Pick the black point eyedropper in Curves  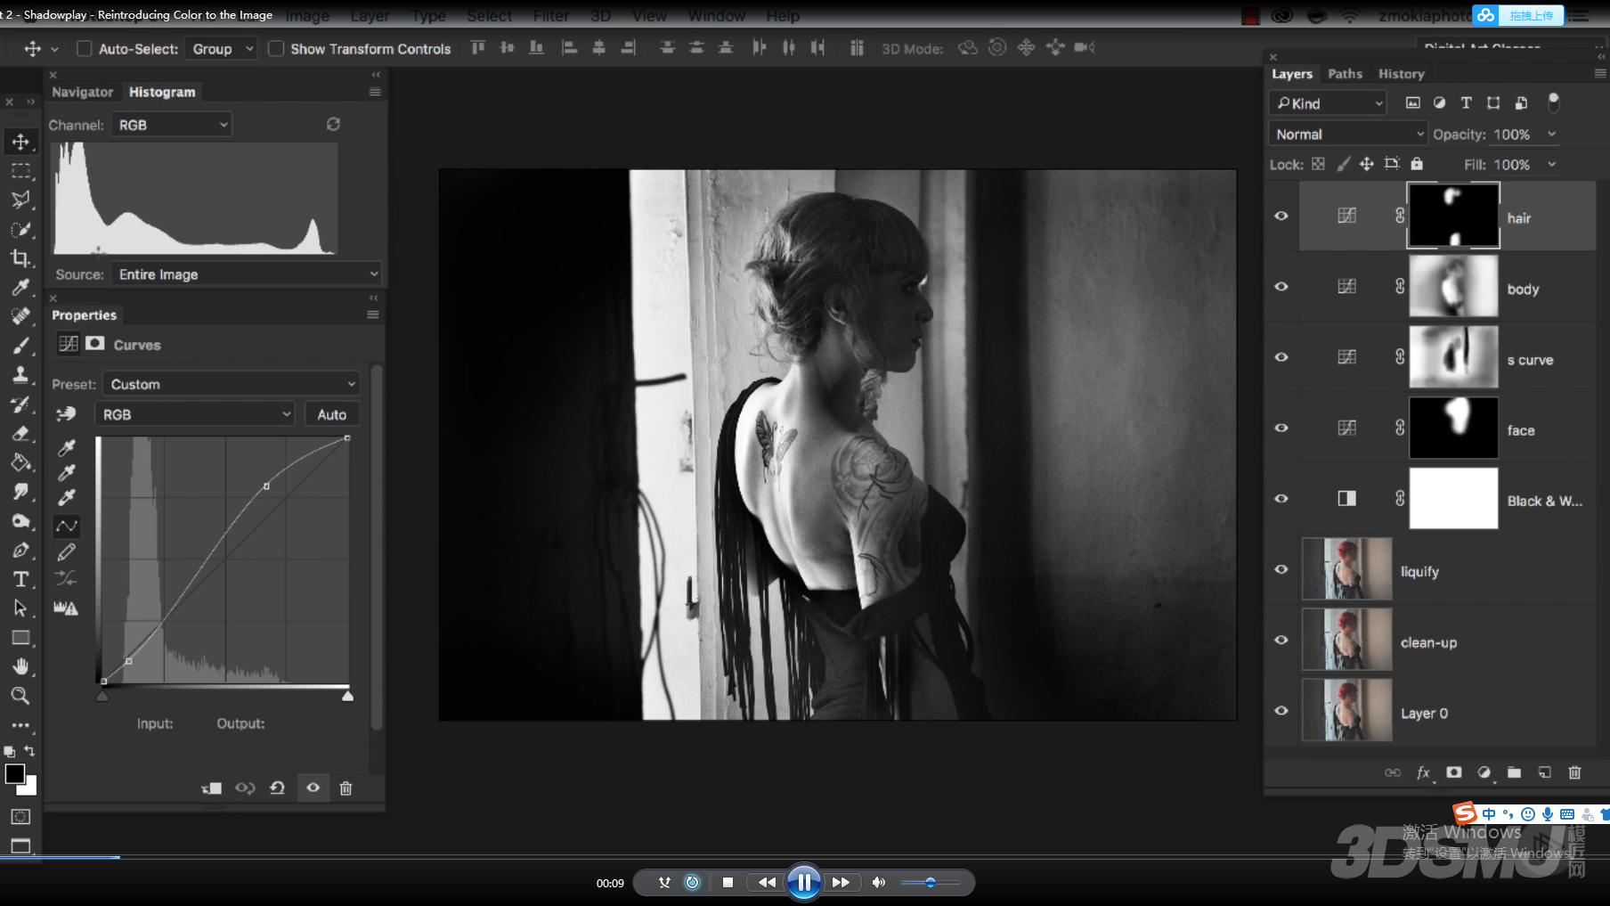coord(67,447)
